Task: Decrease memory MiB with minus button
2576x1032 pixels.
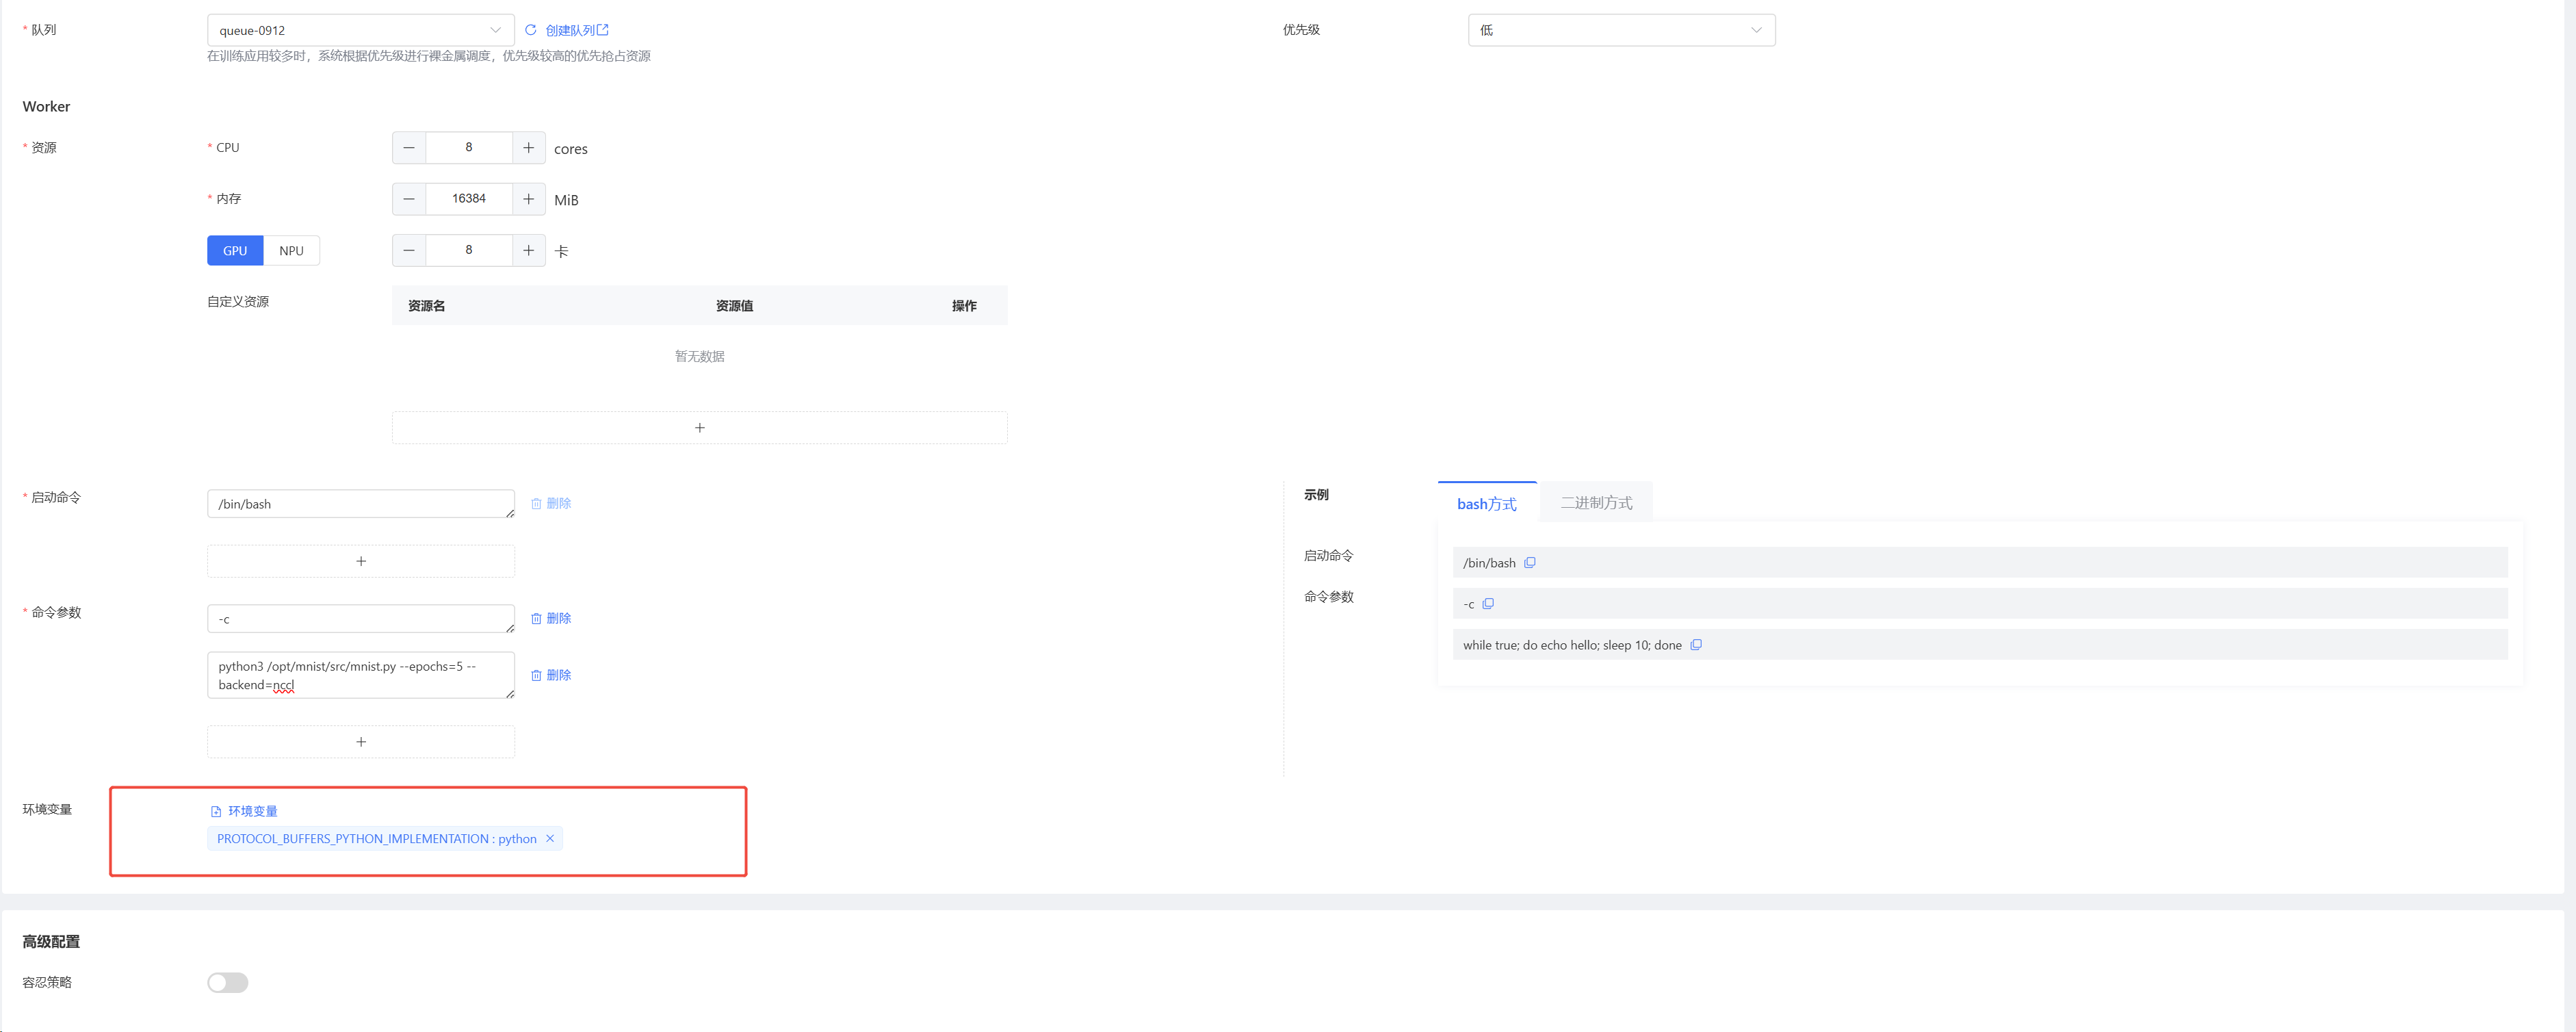Action: point(409,199)
